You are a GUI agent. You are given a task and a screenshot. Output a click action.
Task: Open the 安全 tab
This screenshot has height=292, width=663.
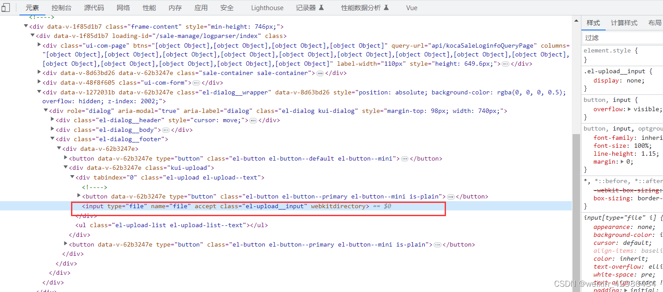pyautogui.click(x=227, y=8)
